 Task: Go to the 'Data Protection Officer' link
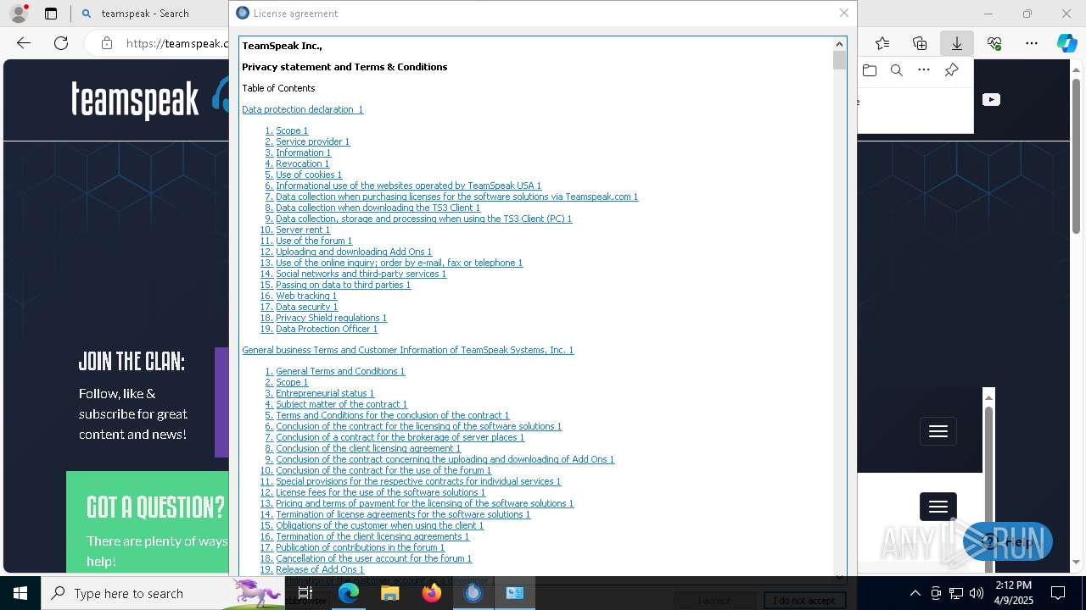click(327, 329)
